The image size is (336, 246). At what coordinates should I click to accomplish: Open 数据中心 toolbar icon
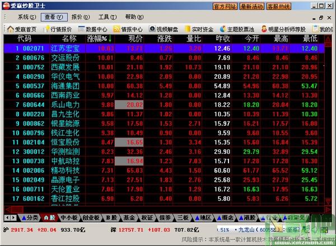[x=92, y=29]
